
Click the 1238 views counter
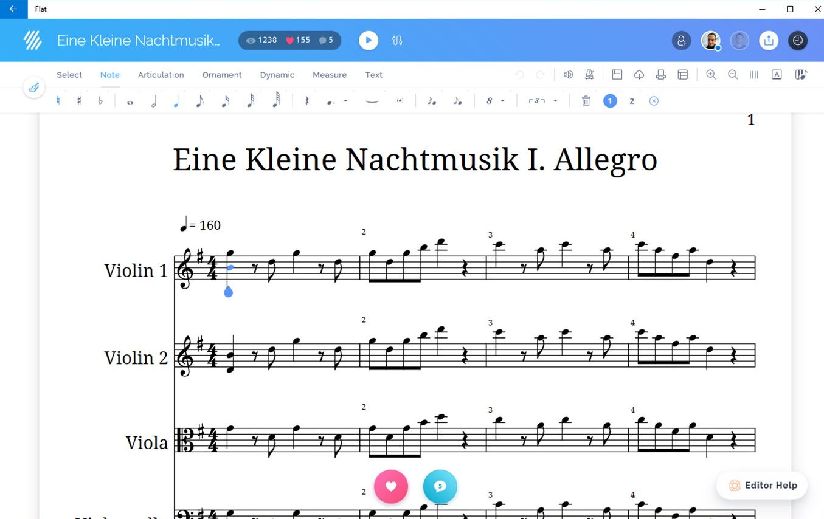point(261,40)
